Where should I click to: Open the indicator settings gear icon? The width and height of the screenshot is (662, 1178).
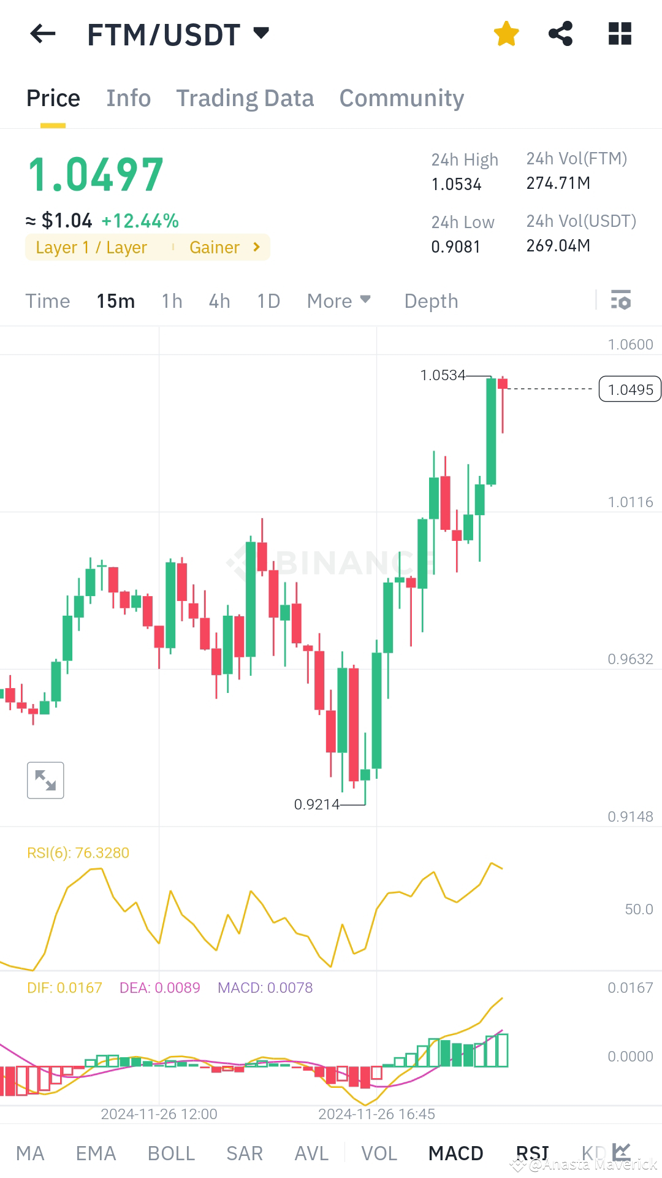click(620, 300)
